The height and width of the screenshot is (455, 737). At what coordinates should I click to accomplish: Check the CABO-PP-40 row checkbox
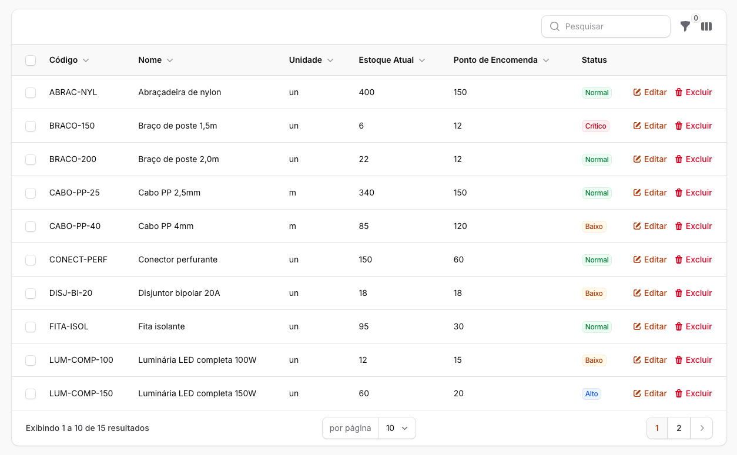click(x=31, y=227)
